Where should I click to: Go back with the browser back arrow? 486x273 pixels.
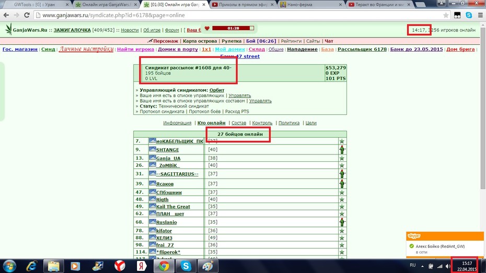click(6, 15)
